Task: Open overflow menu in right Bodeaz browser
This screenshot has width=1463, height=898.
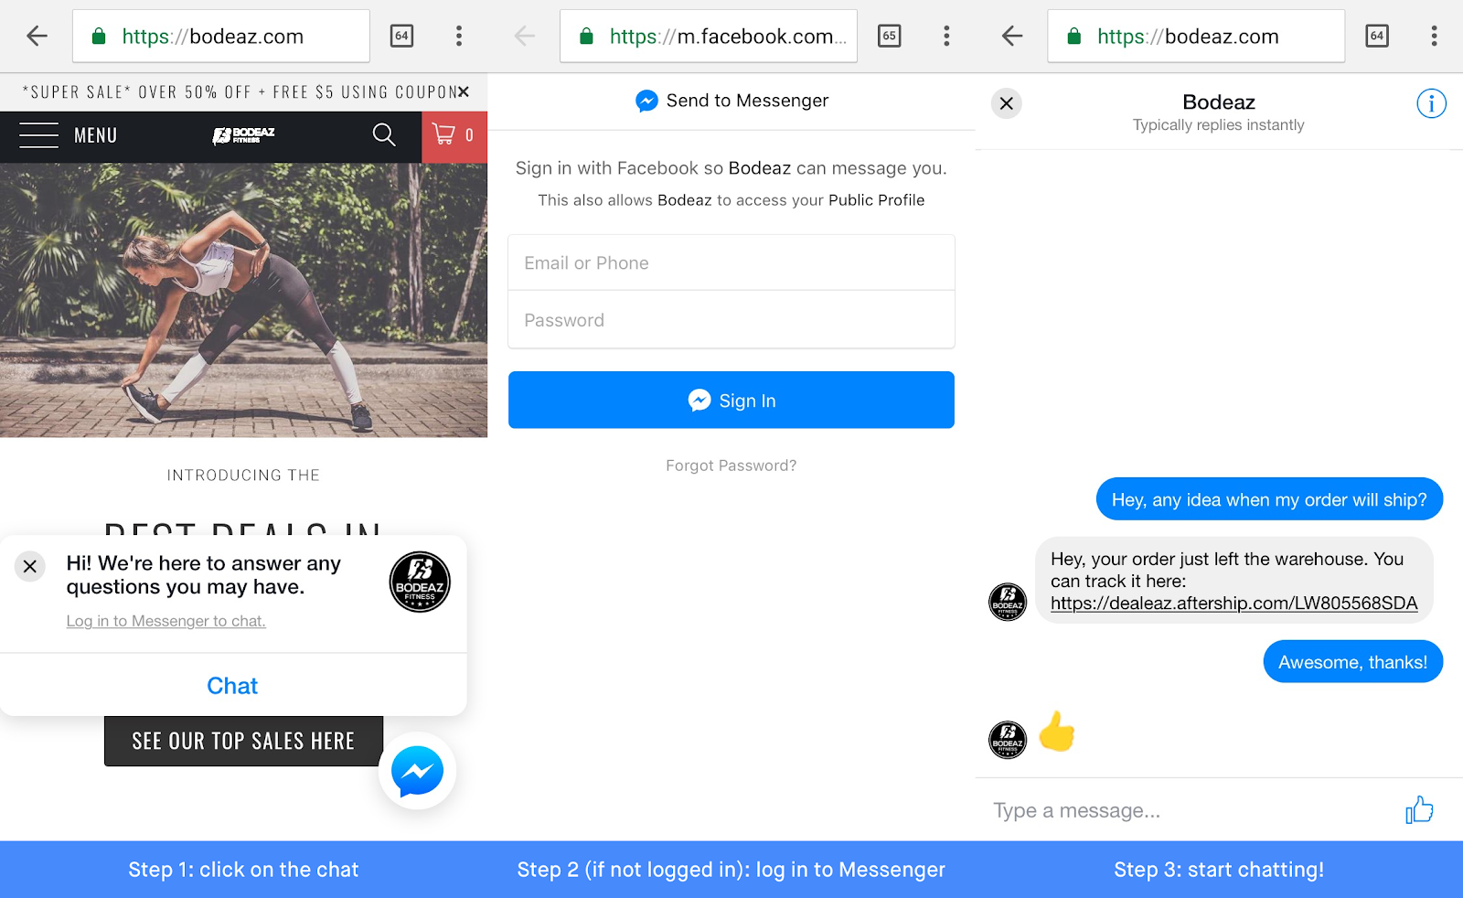Action: point(1434,37)
